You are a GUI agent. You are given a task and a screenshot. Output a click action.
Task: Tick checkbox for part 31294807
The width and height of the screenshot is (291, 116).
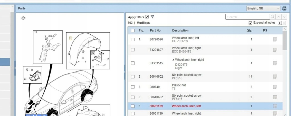click(133, 50)
